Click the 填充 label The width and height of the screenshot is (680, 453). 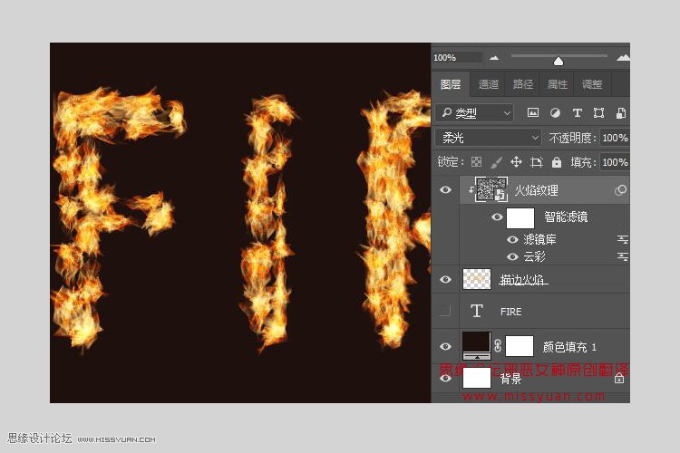point(581,162)
